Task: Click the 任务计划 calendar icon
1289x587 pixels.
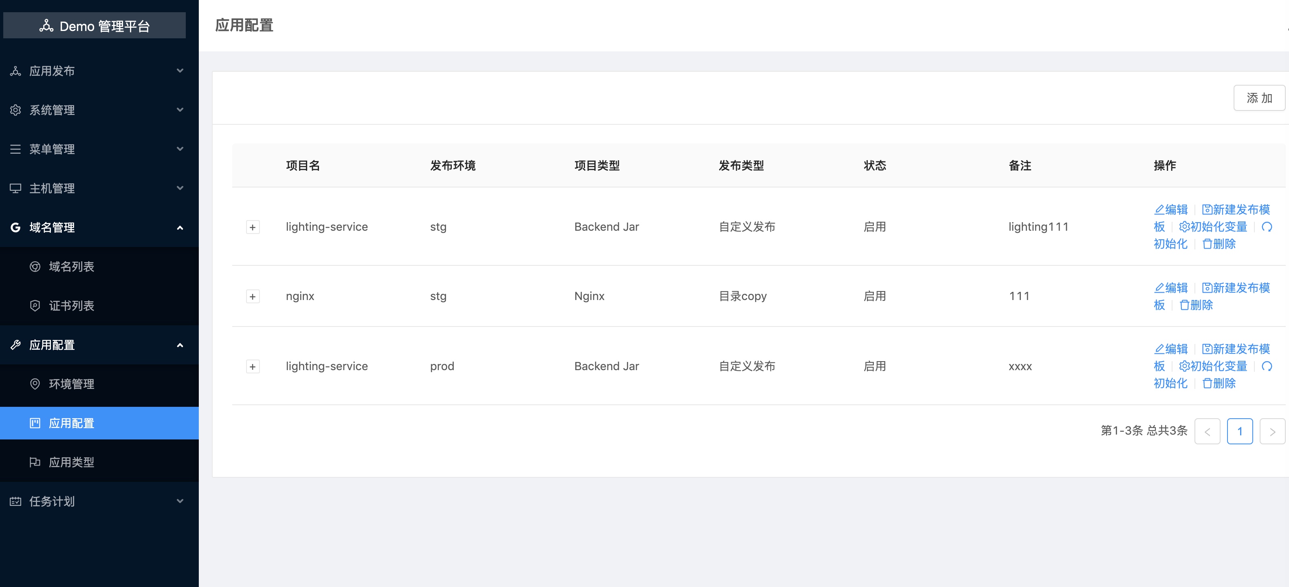Action: click(x=15, y=501)
